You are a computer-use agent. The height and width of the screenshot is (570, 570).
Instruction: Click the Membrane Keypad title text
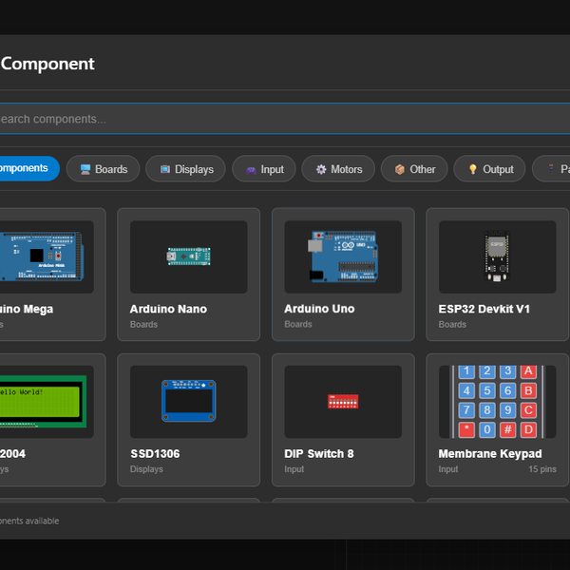click(490, 454)
